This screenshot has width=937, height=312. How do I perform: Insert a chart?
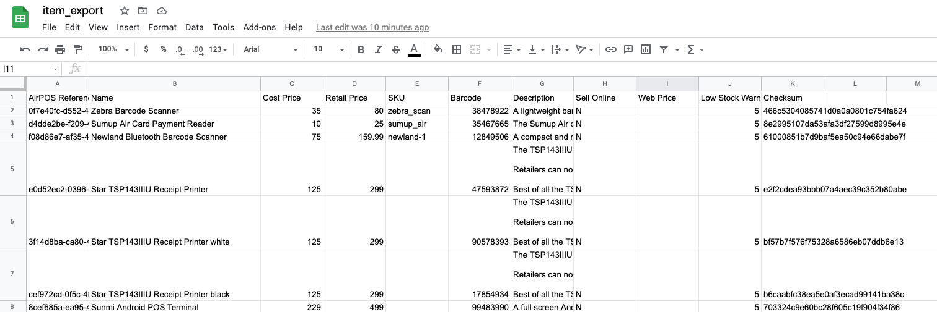[x=646, y=49]
